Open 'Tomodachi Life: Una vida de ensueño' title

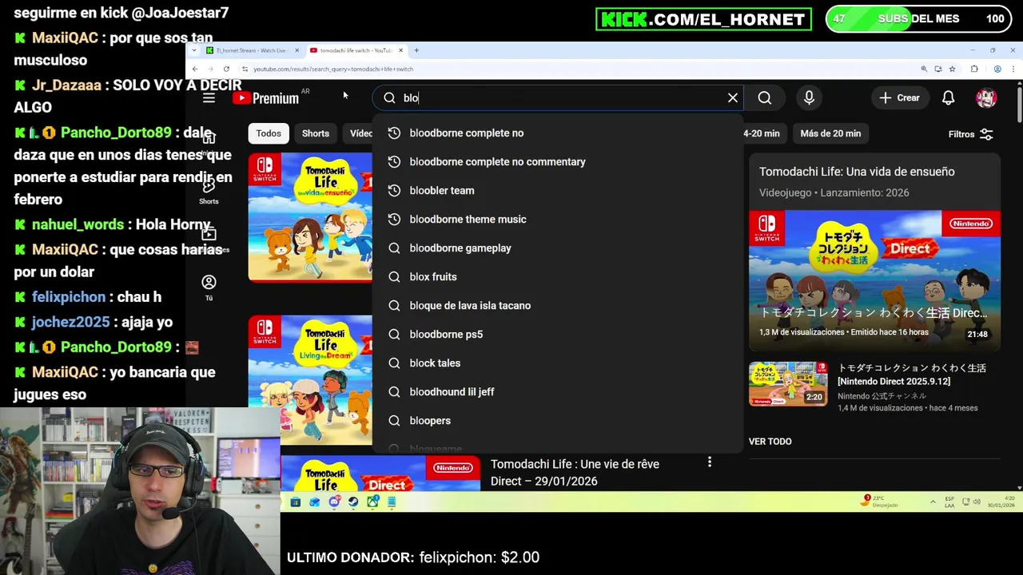point(857,172)
